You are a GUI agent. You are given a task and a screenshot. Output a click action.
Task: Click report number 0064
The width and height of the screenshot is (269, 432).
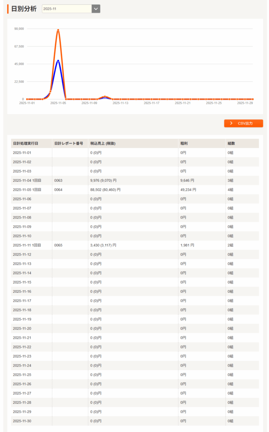pos(58,190)
